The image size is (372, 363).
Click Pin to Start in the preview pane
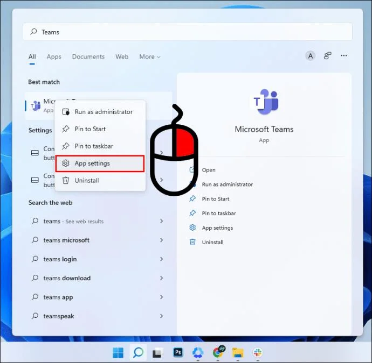(216, 199)
